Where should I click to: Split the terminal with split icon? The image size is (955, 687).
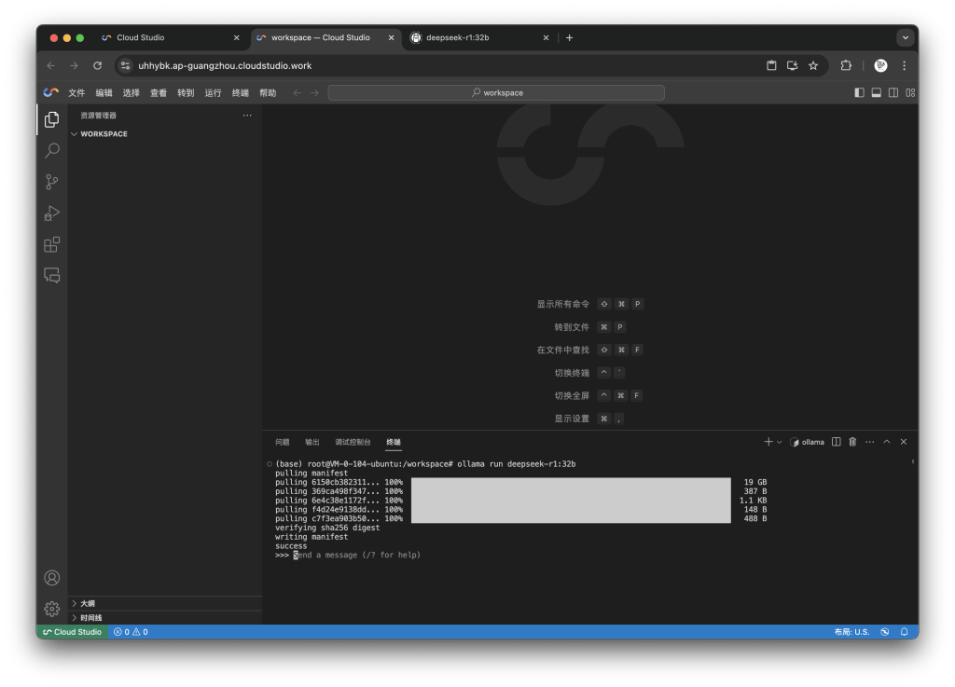tap(837, 442)
